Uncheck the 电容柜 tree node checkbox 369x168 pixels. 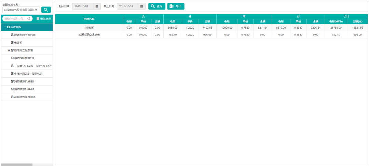[x=12, y=43]
